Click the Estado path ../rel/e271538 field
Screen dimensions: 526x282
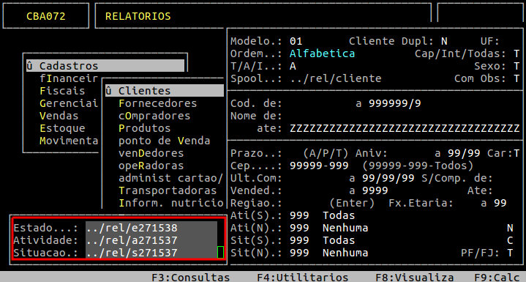point(151,228)
